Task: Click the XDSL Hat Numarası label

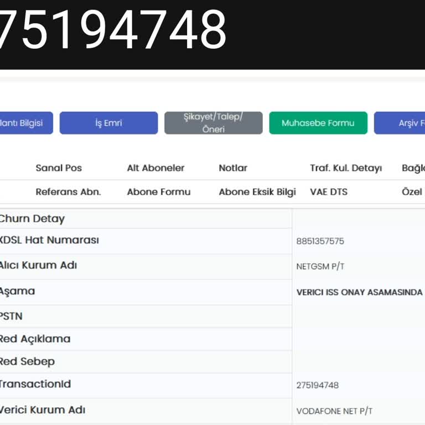Action: tap(49, 240)
